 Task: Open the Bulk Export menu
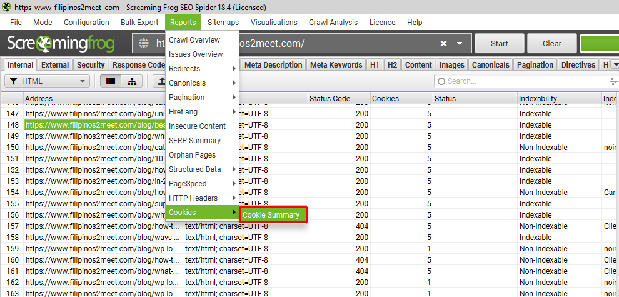(139, 23)
